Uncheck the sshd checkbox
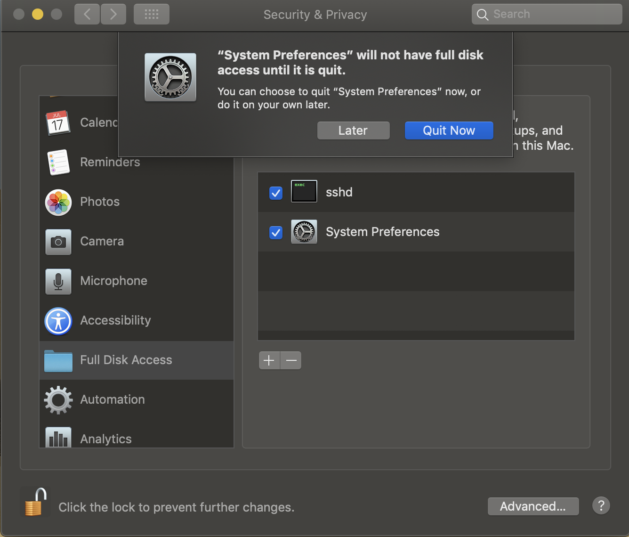The height and width of the screenshot is (537, 629). pyautogui.click(x=276, y=193)
